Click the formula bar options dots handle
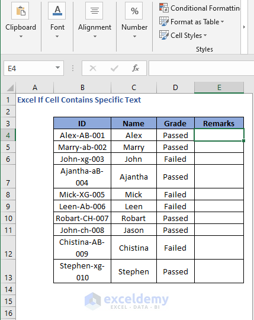This screenshot has height=320, width=254. point(73,68)
